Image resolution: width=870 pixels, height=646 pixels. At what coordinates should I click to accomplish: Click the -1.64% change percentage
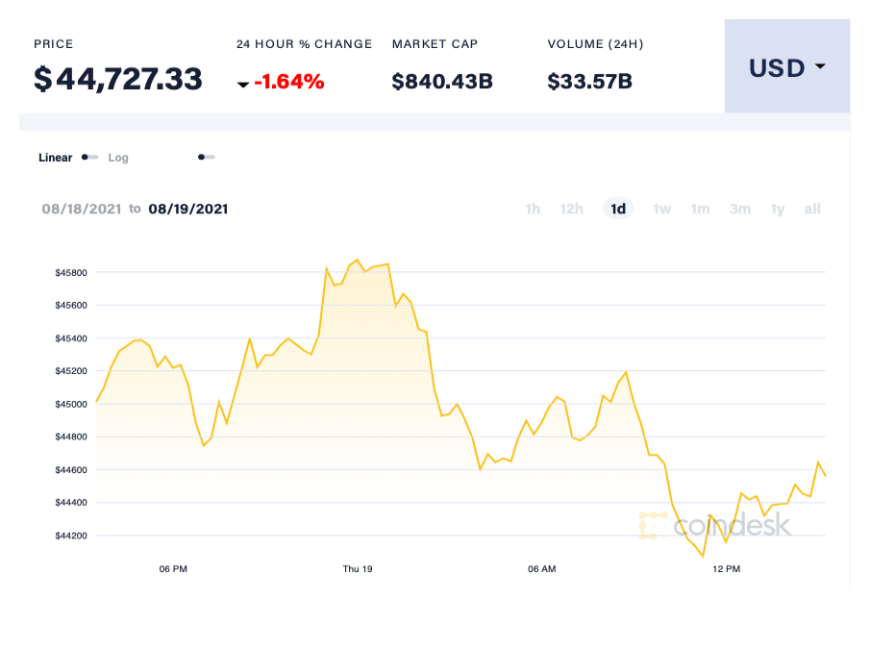290,83
